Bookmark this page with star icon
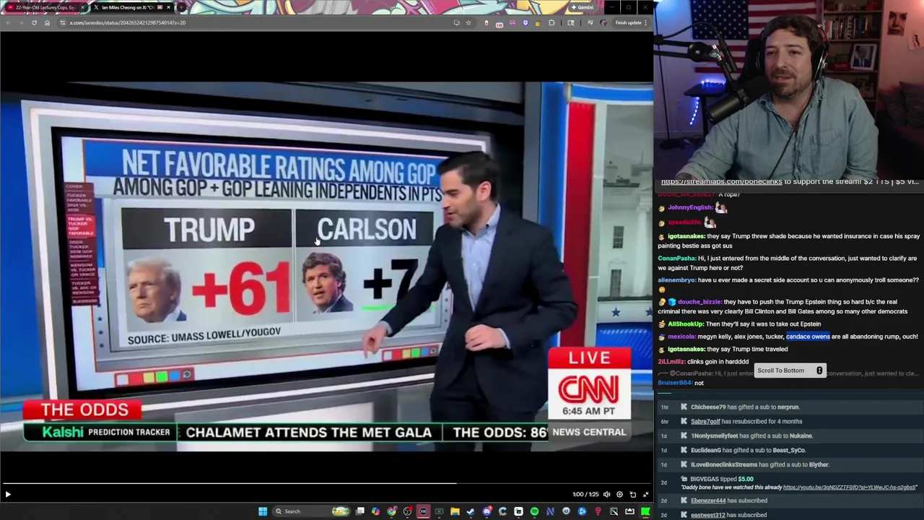The width and height of the screenshot is (924, 520). click(468, 22)
